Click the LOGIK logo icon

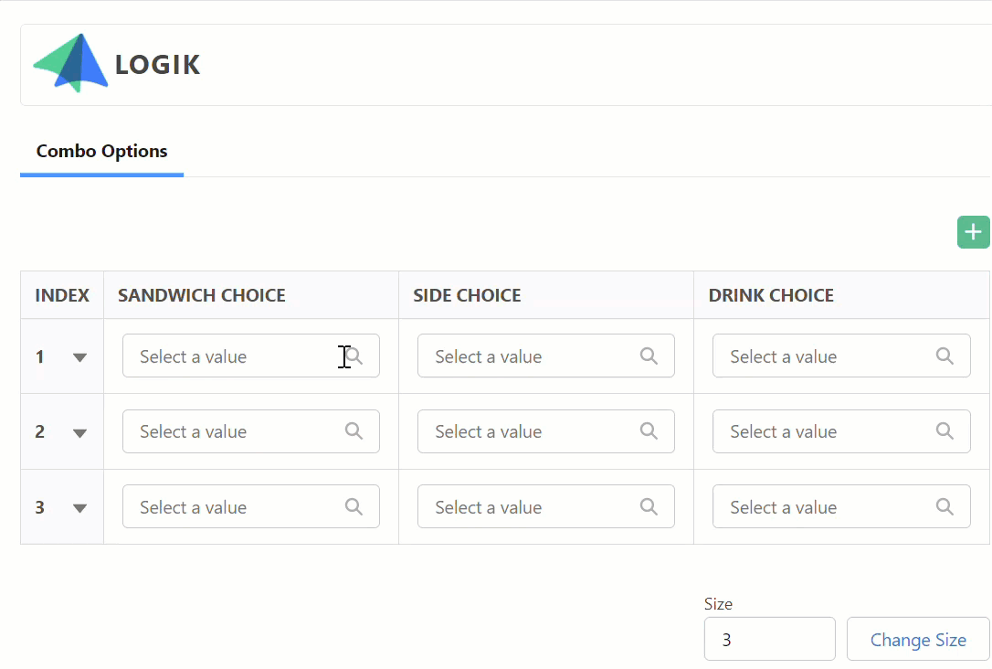point(70,63)
